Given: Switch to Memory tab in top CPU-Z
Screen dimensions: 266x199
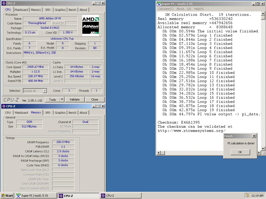Looking at the screenshot, I should 36,10.
